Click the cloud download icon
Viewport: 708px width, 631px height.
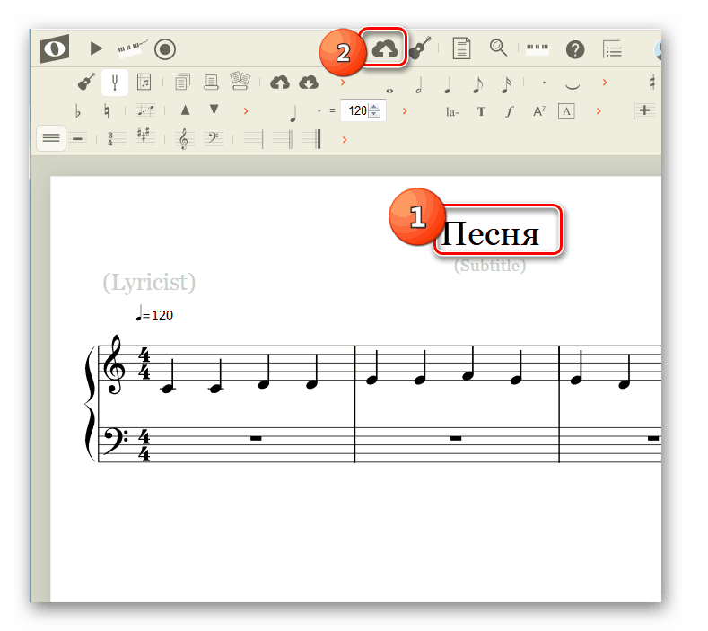309,83
